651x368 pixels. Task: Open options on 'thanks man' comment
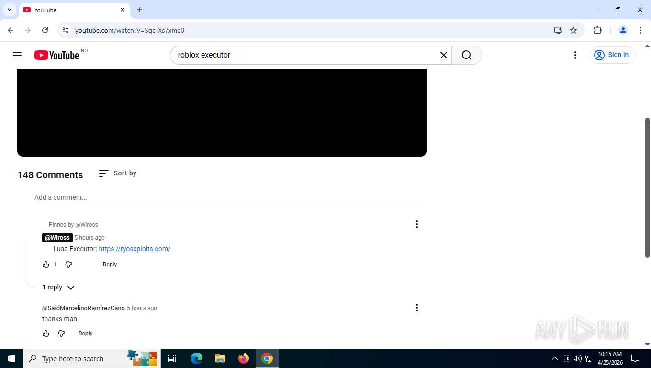(x=417, y=308)
